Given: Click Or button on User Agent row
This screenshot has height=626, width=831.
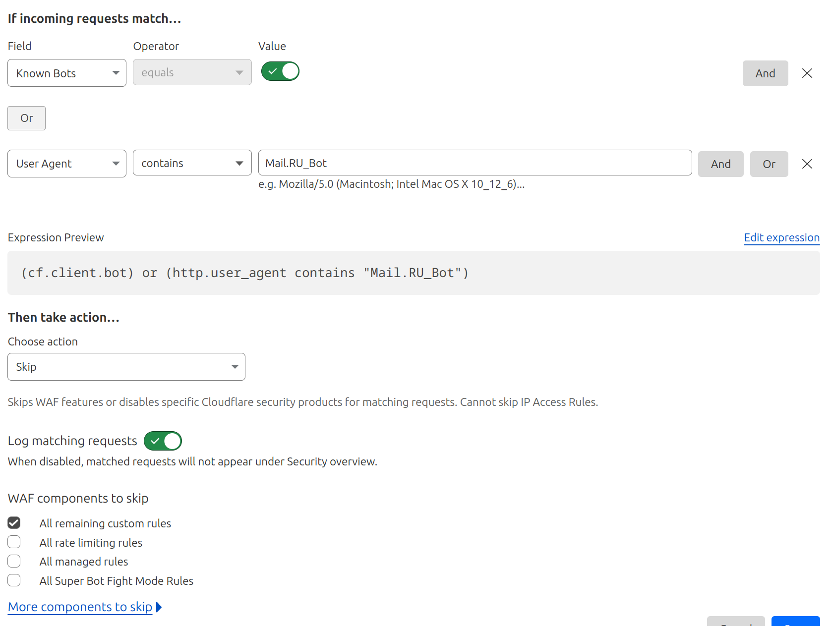Looking at the screenshot, I should (x=769, y=164).
